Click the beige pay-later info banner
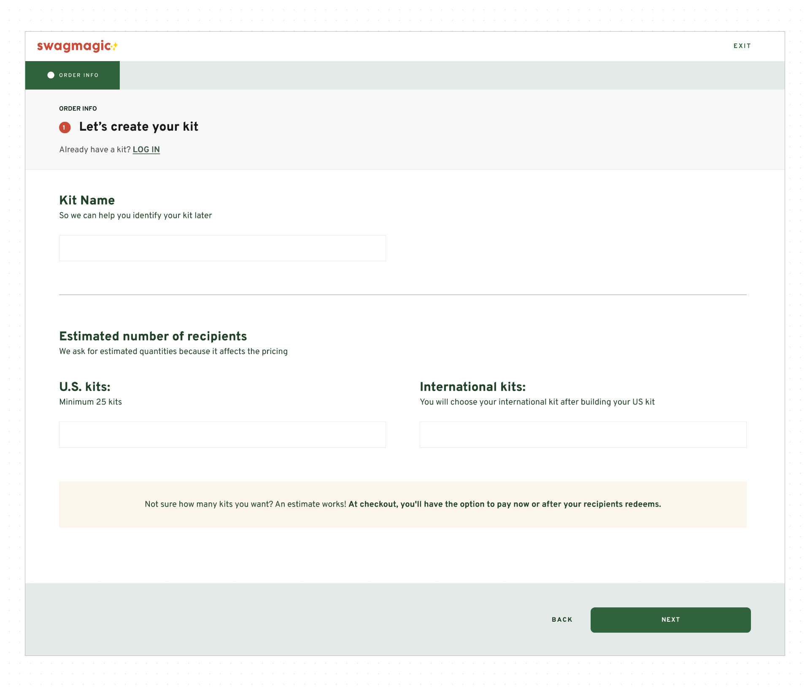This screenshot has width=810, height=687. [x=402, y=505]
